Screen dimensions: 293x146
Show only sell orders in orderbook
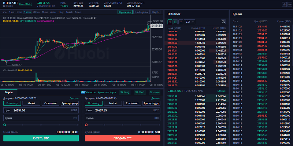click(x=181, y=22)
